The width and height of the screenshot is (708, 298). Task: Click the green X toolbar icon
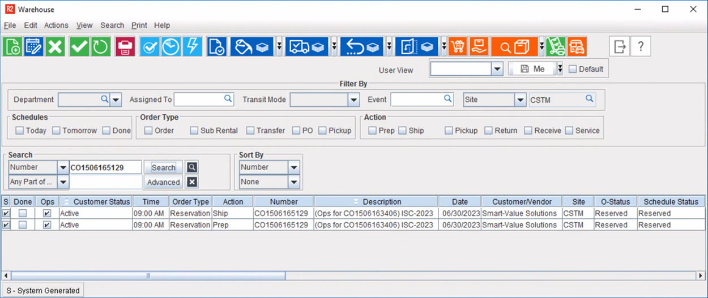coord(55,46)
